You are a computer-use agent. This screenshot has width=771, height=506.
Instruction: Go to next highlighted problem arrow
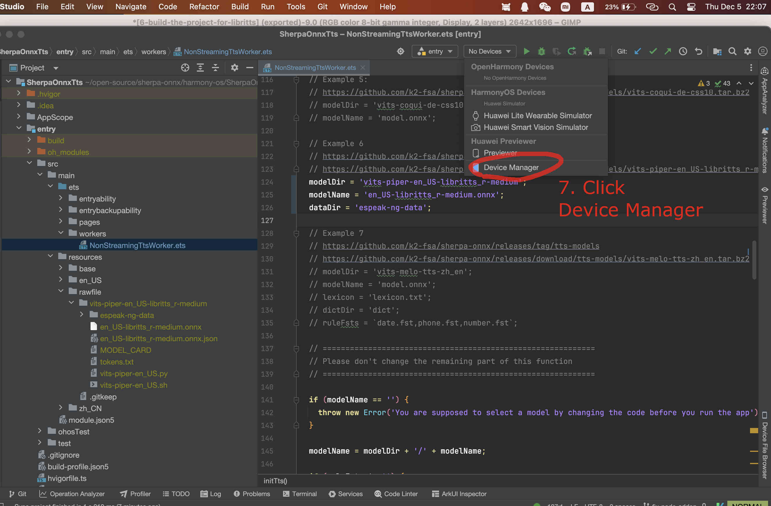(x=751, y=83)
